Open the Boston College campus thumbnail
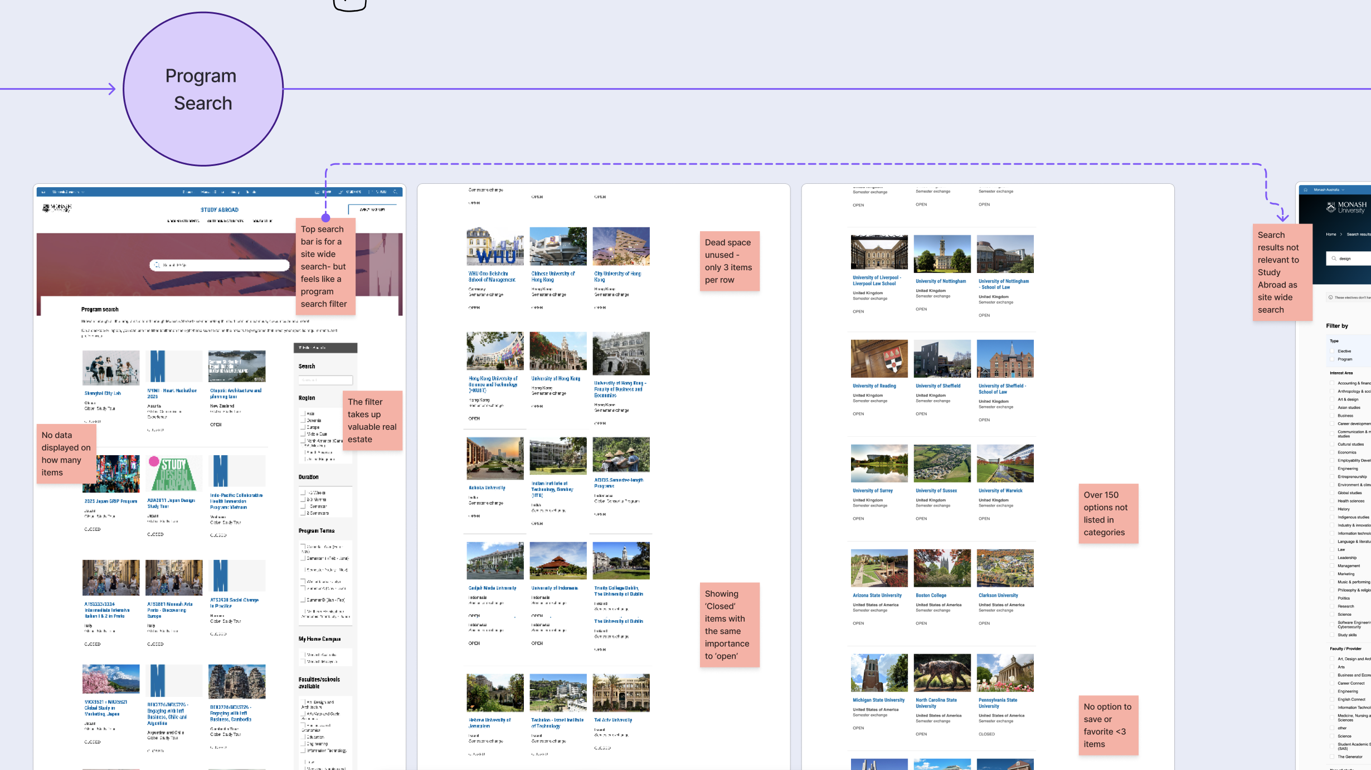Screen dimensions: 1371x770 click(942, 568)
